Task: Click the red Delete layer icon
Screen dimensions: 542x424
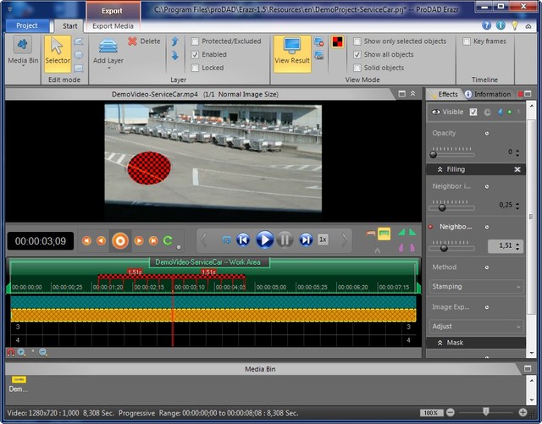Action: click(133, 41)
